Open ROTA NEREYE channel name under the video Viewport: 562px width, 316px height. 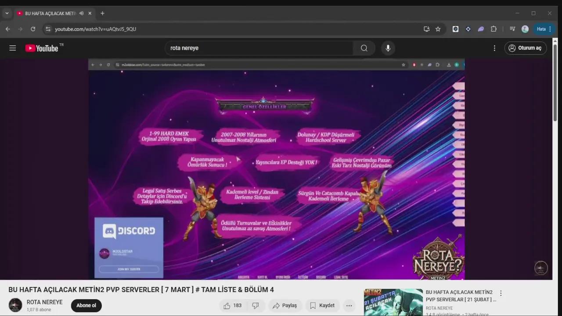point(44,302)
